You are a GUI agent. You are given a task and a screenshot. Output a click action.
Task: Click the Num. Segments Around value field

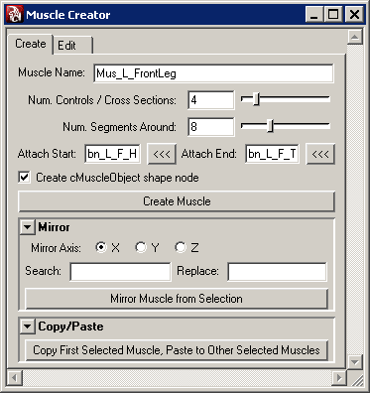[x=211, y=127]
